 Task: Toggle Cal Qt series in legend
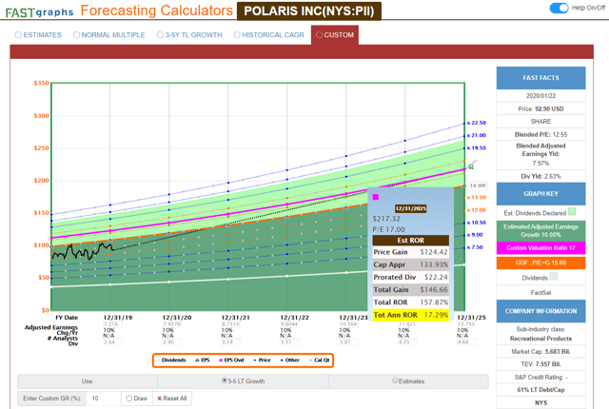(x=320, y=360)
